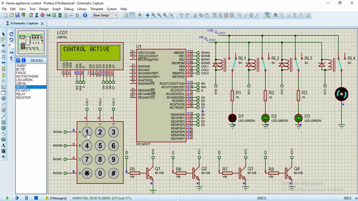Click the Undo arrow icon

(181, 15)
